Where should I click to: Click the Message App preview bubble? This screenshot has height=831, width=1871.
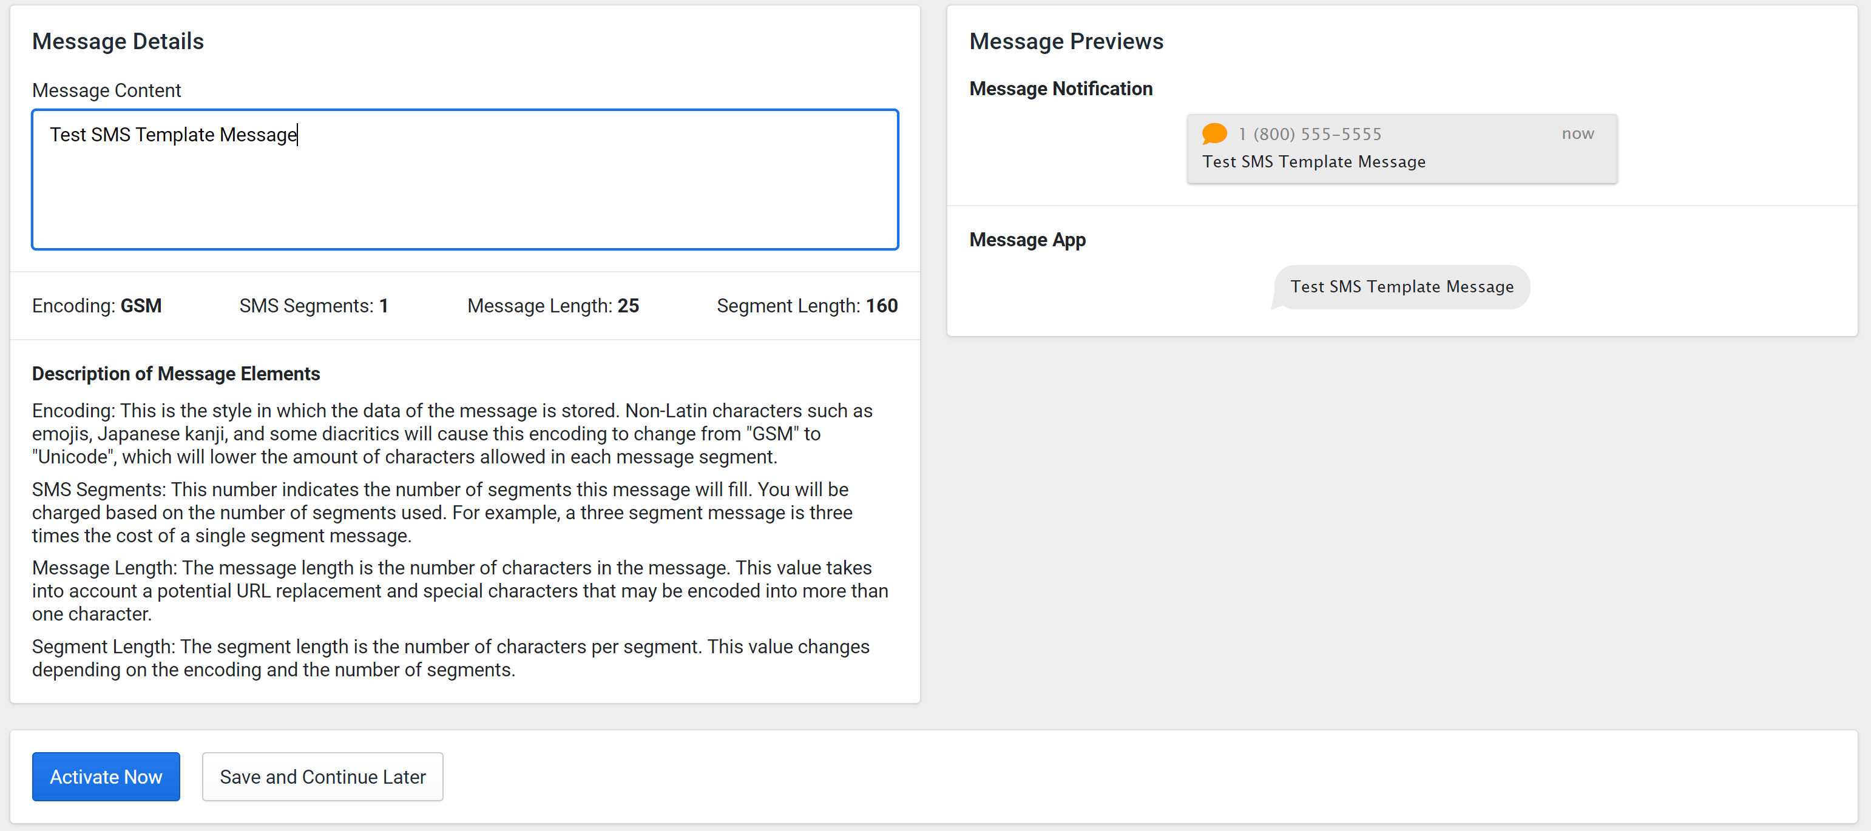click(1402, 287)
